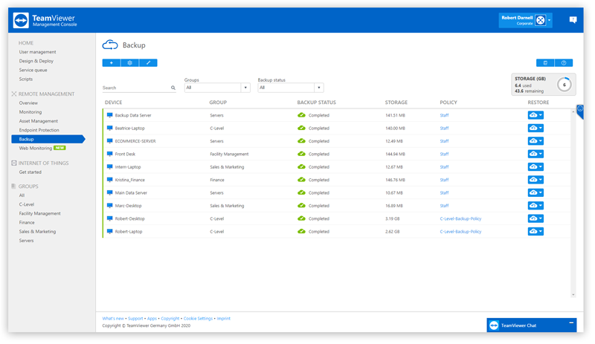Open the Robert Darnell account menu
Viewport: 595px width, 344px height.
[x=525, y=21]
